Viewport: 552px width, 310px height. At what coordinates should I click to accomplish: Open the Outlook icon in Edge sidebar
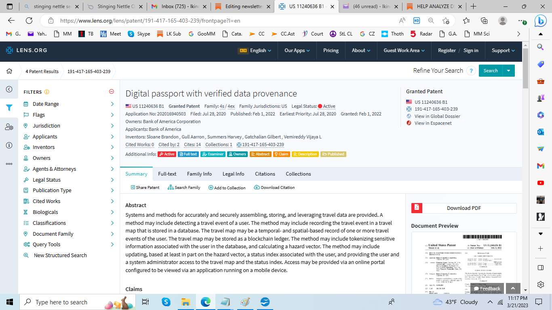[541, 132]
